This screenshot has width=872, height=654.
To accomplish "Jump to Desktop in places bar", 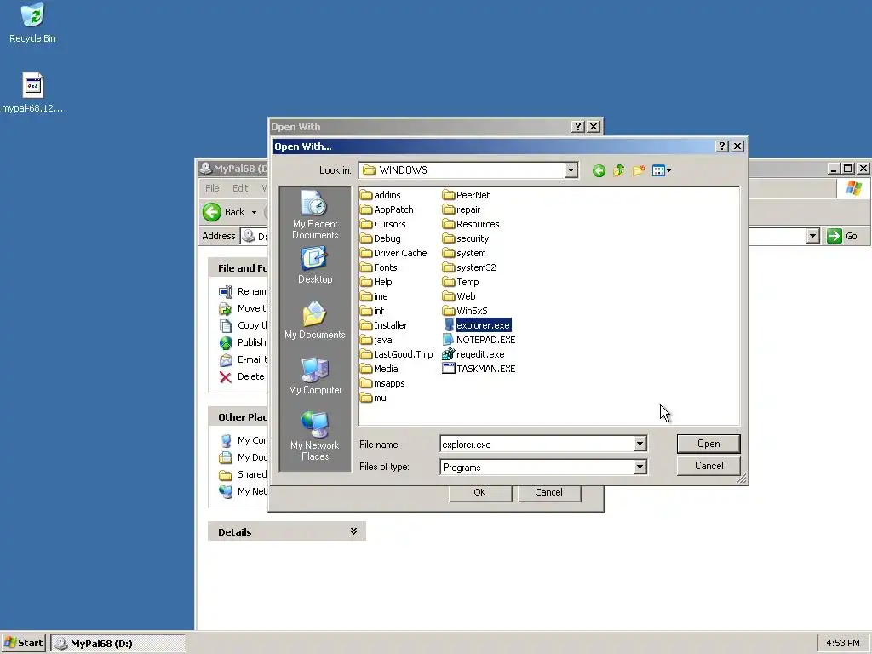I will (x=315, y=266).
